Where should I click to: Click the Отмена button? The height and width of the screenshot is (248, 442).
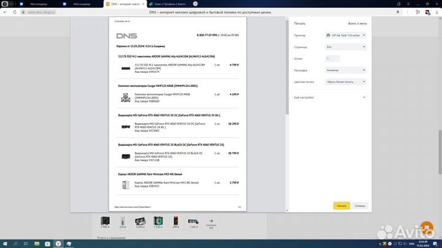point(360,206)
